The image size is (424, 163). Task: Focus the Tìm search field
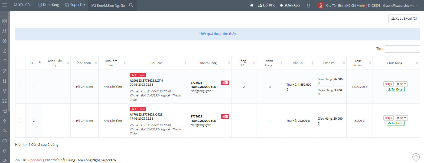tap(402, 49)
